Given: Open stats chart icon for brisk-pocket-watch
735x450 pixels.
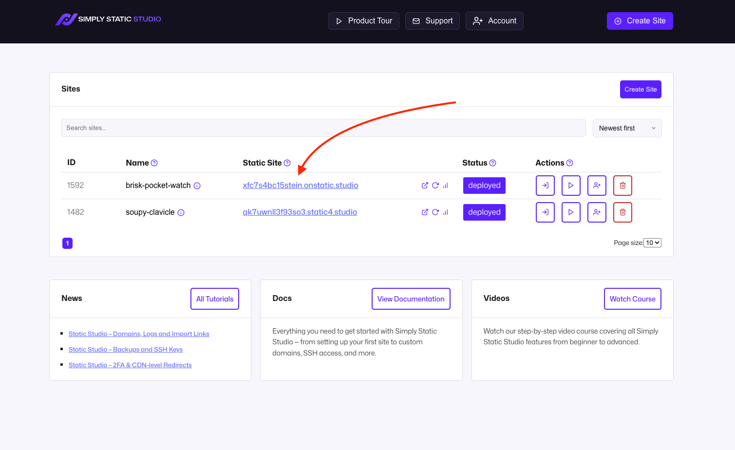Looking at the screenshot, I should [x=446, y=186].
